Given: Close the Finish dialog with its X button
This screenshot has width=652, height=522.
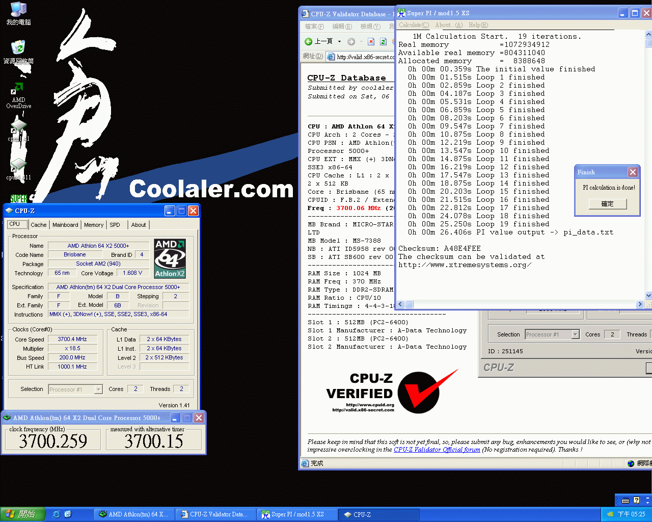Looking at the screenshot, I should tap(633, 172).
